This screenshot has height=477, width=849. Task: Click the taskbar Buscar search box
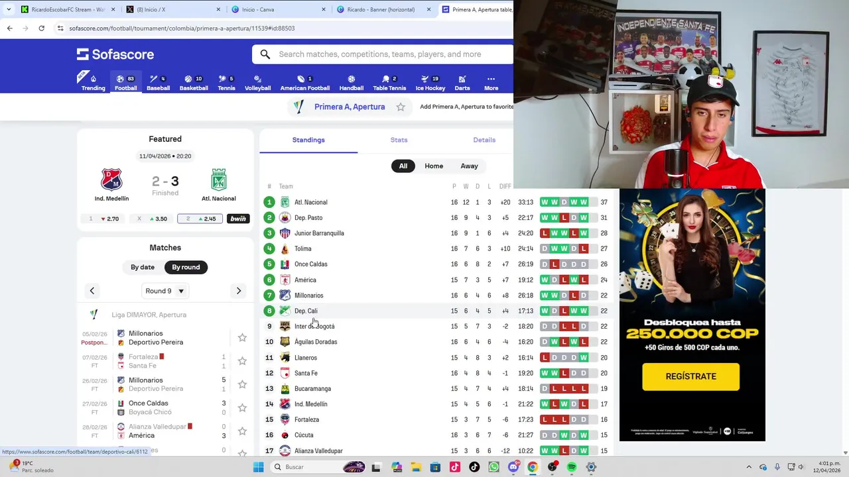[318, 467]
